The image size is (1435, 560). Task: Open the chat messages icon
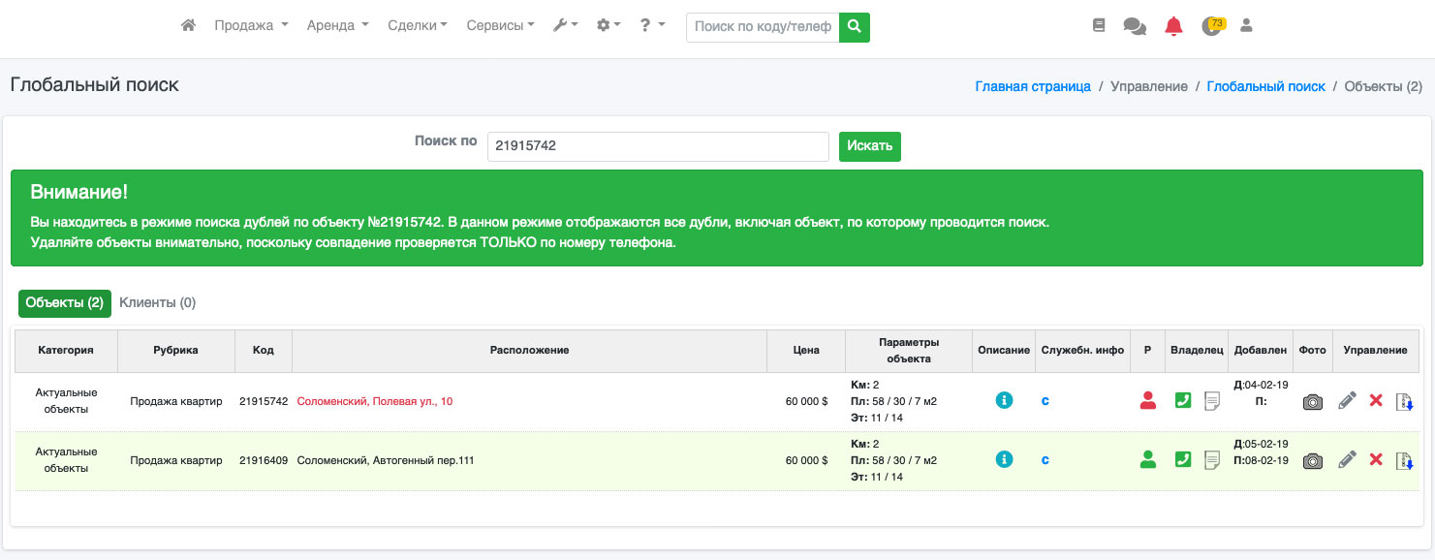coord(1134,26)
